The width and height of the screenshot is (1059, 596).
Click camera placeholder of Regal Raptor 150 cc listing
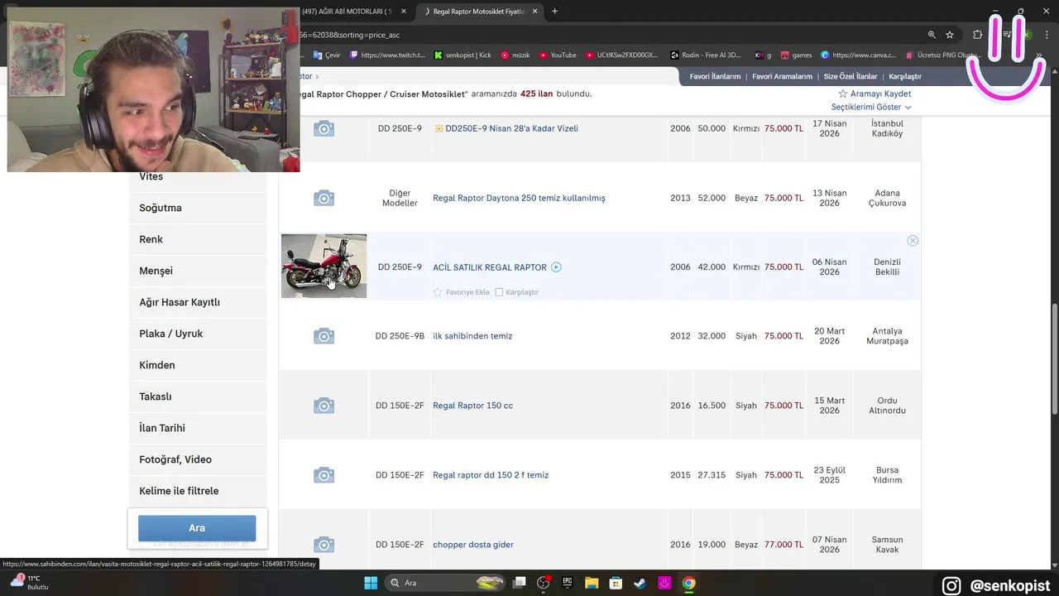(x=323, y=406)
